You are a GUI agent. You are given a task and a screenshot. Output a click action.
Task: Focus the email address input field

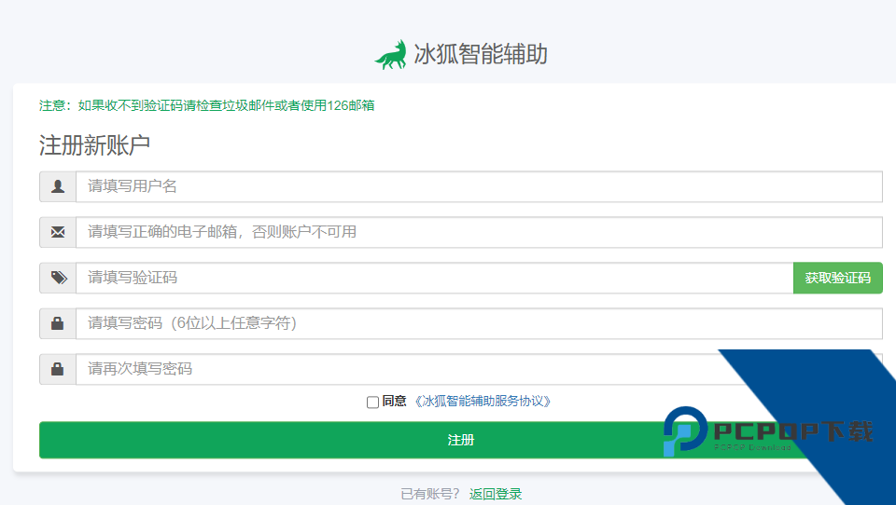[x=479, y=232]
